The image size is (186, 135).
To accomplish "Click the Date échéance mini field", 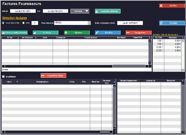I will [x=130, y=23].
